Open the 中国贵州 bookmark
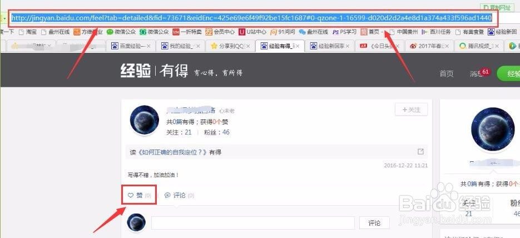The width and height of the screenshot is (520, 238). click(404, 32)
